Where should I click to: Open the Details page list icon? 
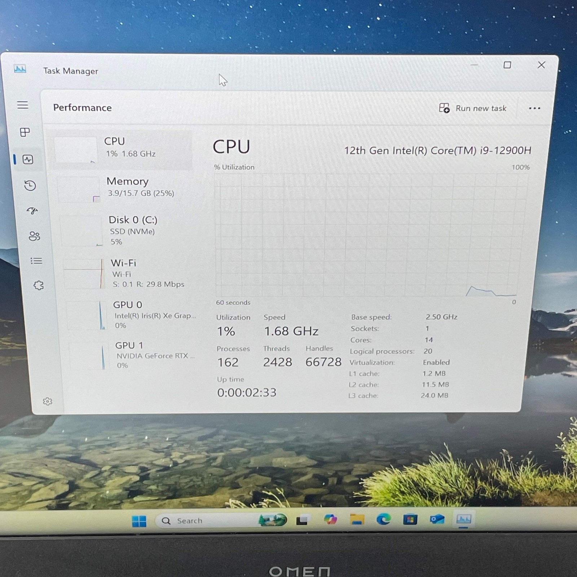pyautogui.click(x=36, y=261)
